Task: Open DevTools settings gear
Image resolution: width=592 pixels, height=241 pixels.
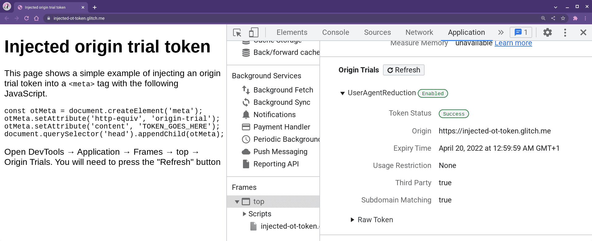Action: (547, 32)
